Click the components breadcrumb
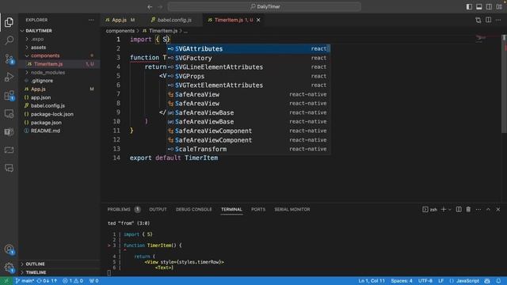This screenshot has width=507, height=285. click(120, 31)
